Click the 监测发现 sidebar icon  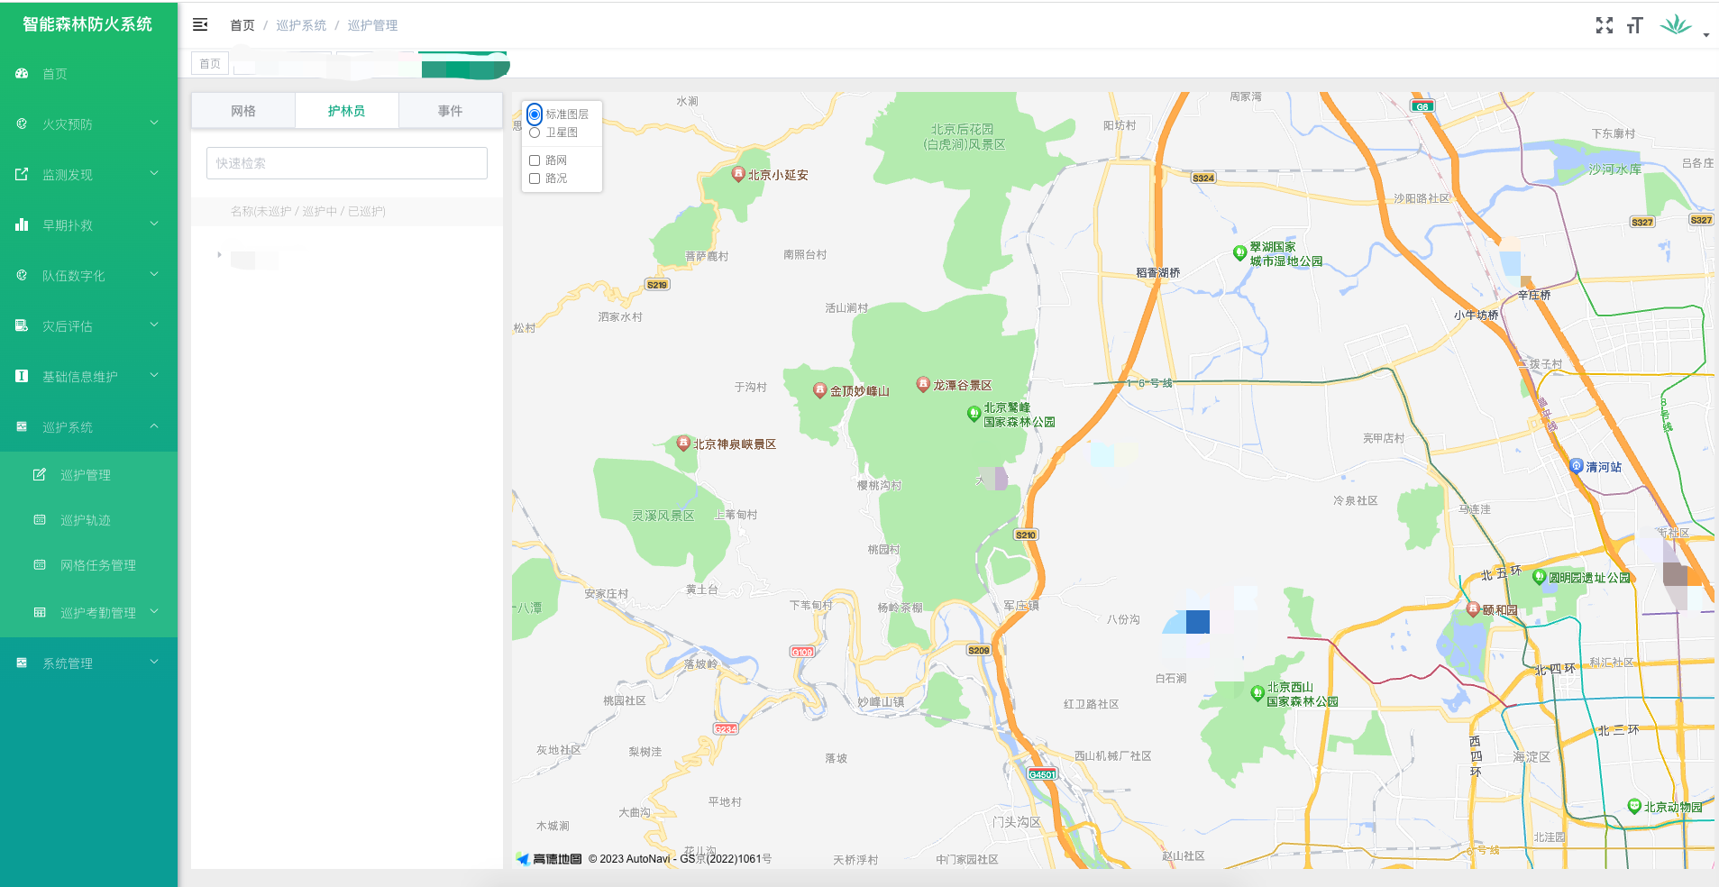tap(22, 175)
